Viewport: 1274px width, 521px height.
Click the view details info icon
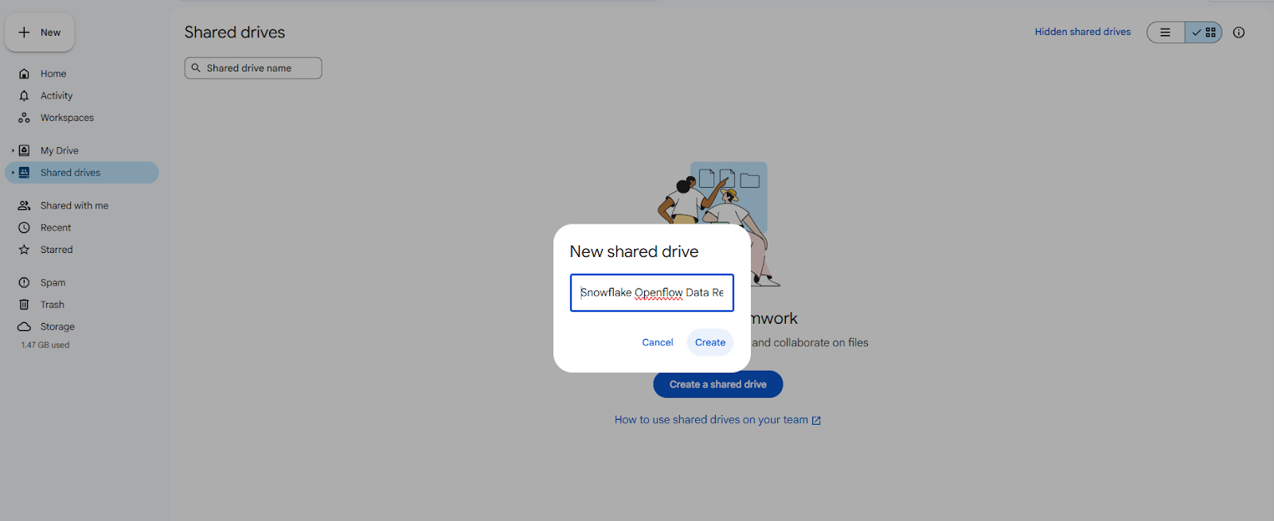pyautogui.click(x=1239, y=33)
